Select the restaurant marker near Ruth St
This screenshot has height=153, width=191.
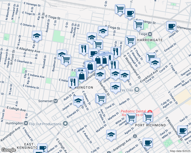73,82
